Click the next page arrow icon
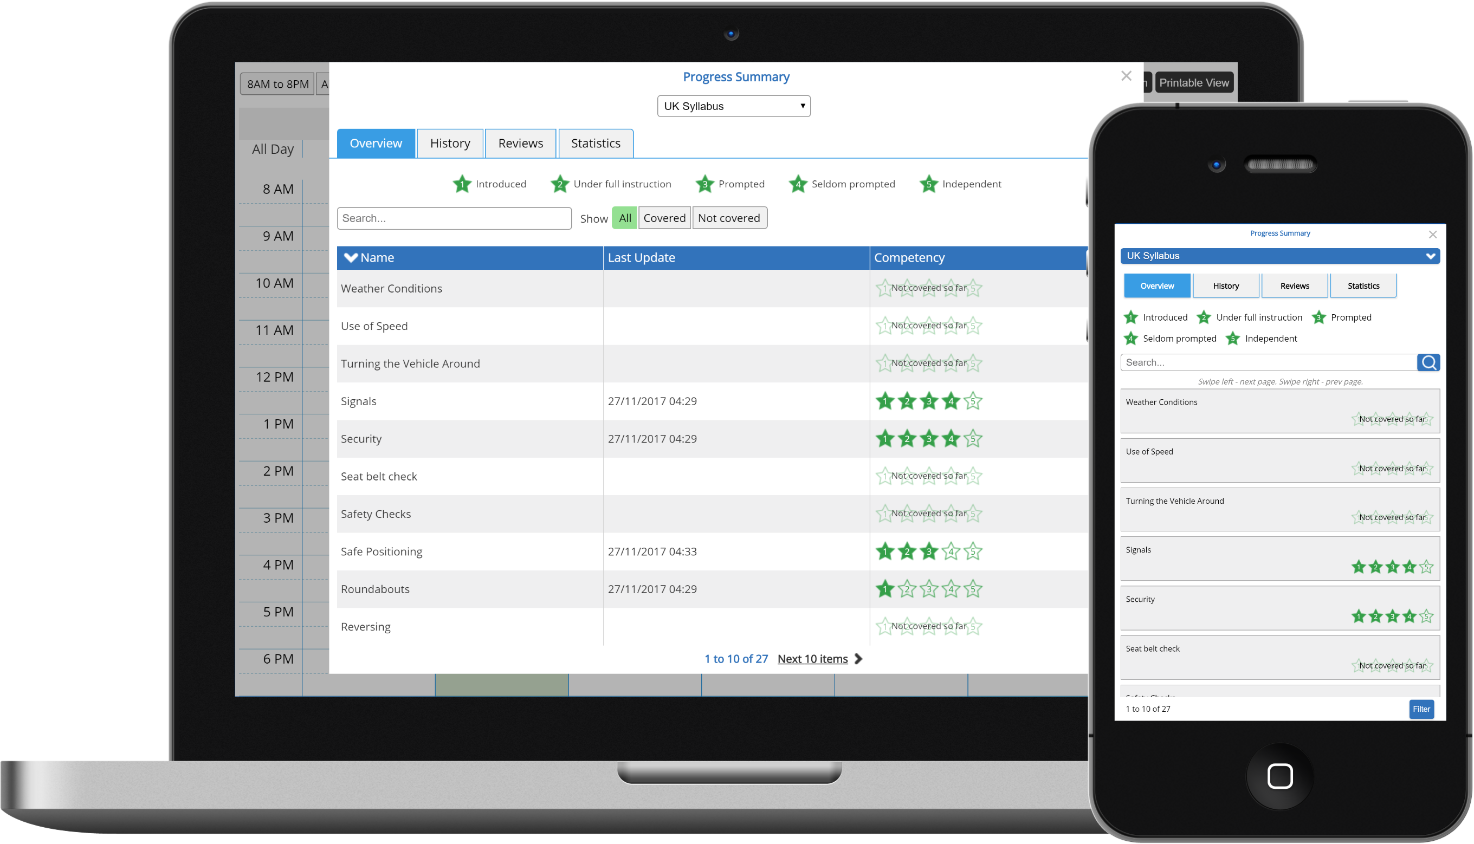The image size is (1474, 844). click(859, 659)
